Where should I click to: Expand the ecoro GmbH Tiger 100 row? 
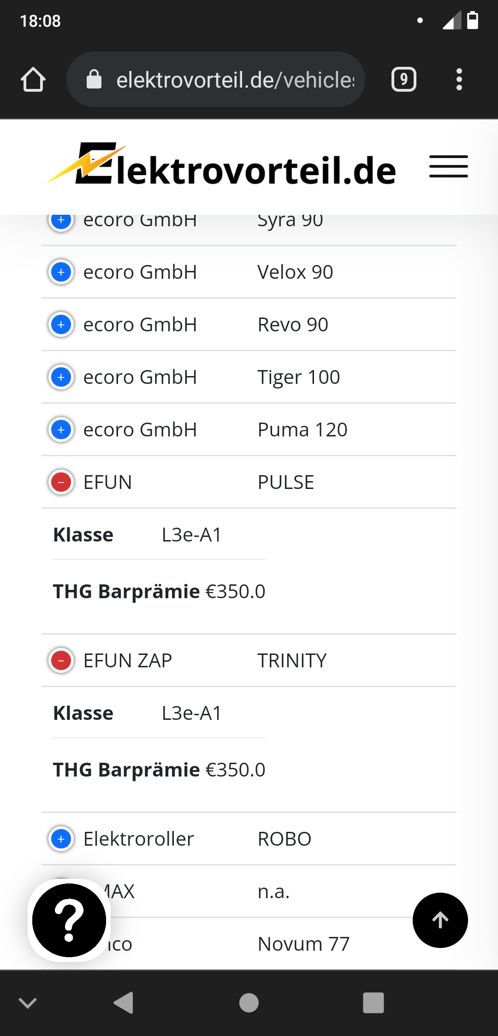point(61,377)
